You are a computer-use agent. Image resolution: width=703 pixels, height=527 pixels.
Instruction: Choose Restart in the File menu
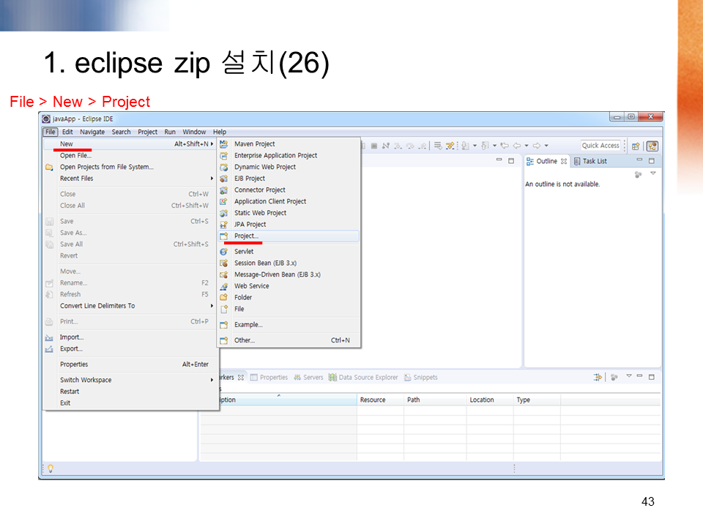click(130, 391)
